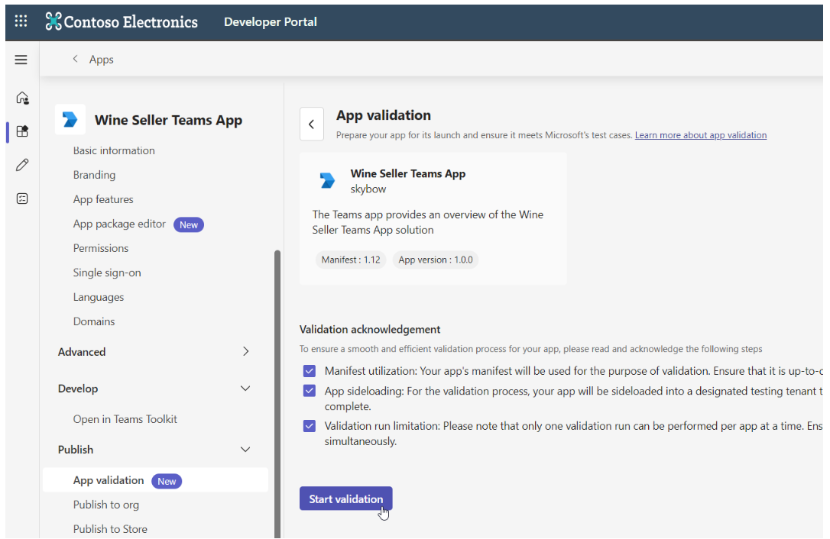Click the New badge beside App package editor
Viewport: 830px width, 539px height.
pos(189,224)
